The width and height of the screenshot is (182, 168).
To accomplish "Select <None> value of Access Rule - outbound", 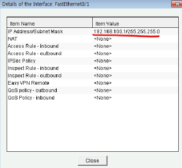I will coord(103,54).
